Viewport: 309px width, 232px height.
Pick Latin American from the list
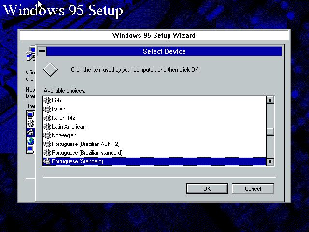tap(154, 127)
